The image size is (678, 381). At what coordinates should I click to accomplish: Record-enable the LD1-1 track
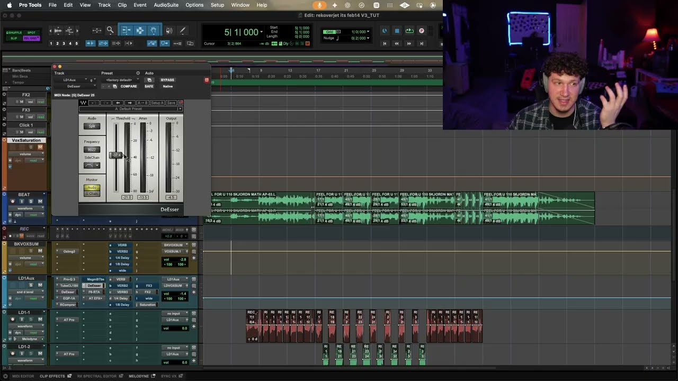tap(13, 320)
